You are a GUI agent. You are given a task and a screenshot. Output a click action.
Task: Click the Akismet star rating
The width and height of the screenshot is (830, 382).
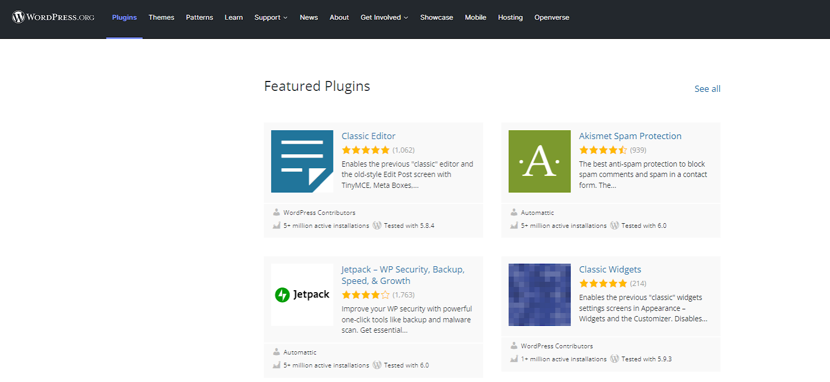[x=603, y=150]
